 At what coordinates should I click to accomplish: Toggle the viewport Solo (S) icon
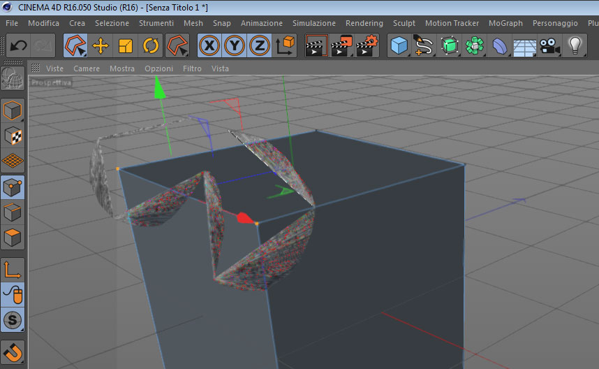pos(13,319)
